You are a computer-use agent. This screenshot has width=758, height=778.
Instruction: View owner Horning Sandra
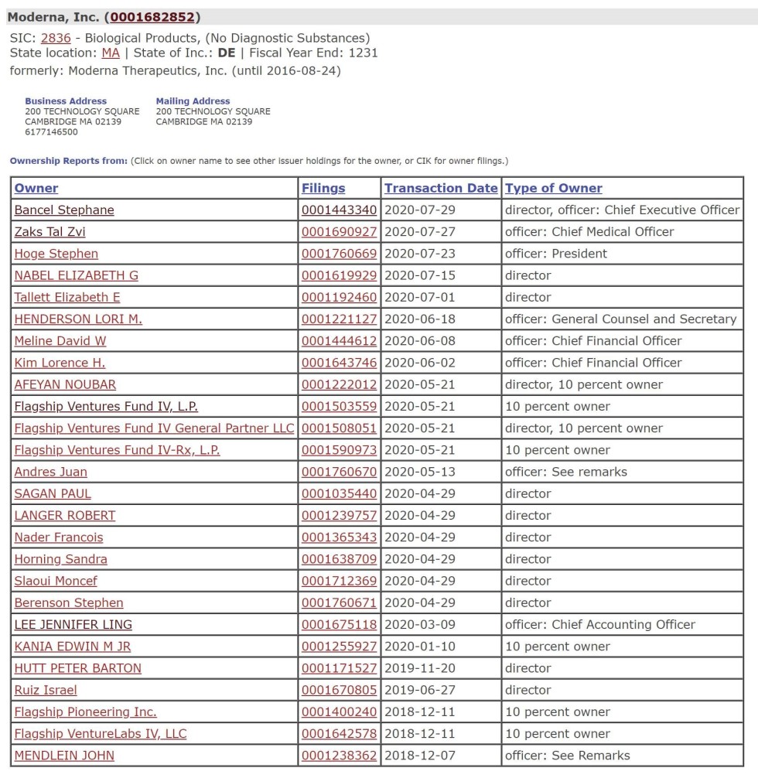60,559
